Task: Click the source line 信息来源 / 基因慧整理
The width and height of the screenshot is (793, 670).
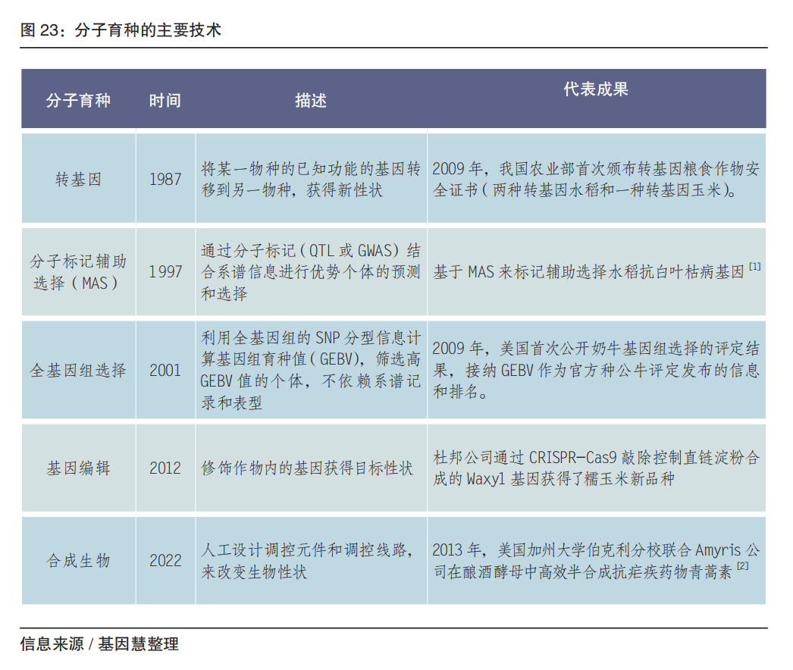Action: point(99,645)
